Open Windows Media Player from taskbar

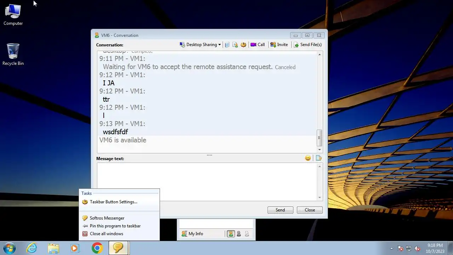pos(75,248)
